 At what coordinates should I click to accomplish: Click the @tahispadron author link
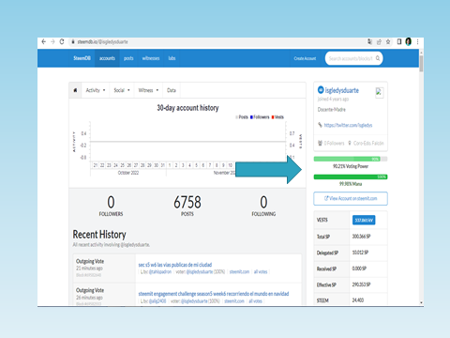(x=159, y=271)
